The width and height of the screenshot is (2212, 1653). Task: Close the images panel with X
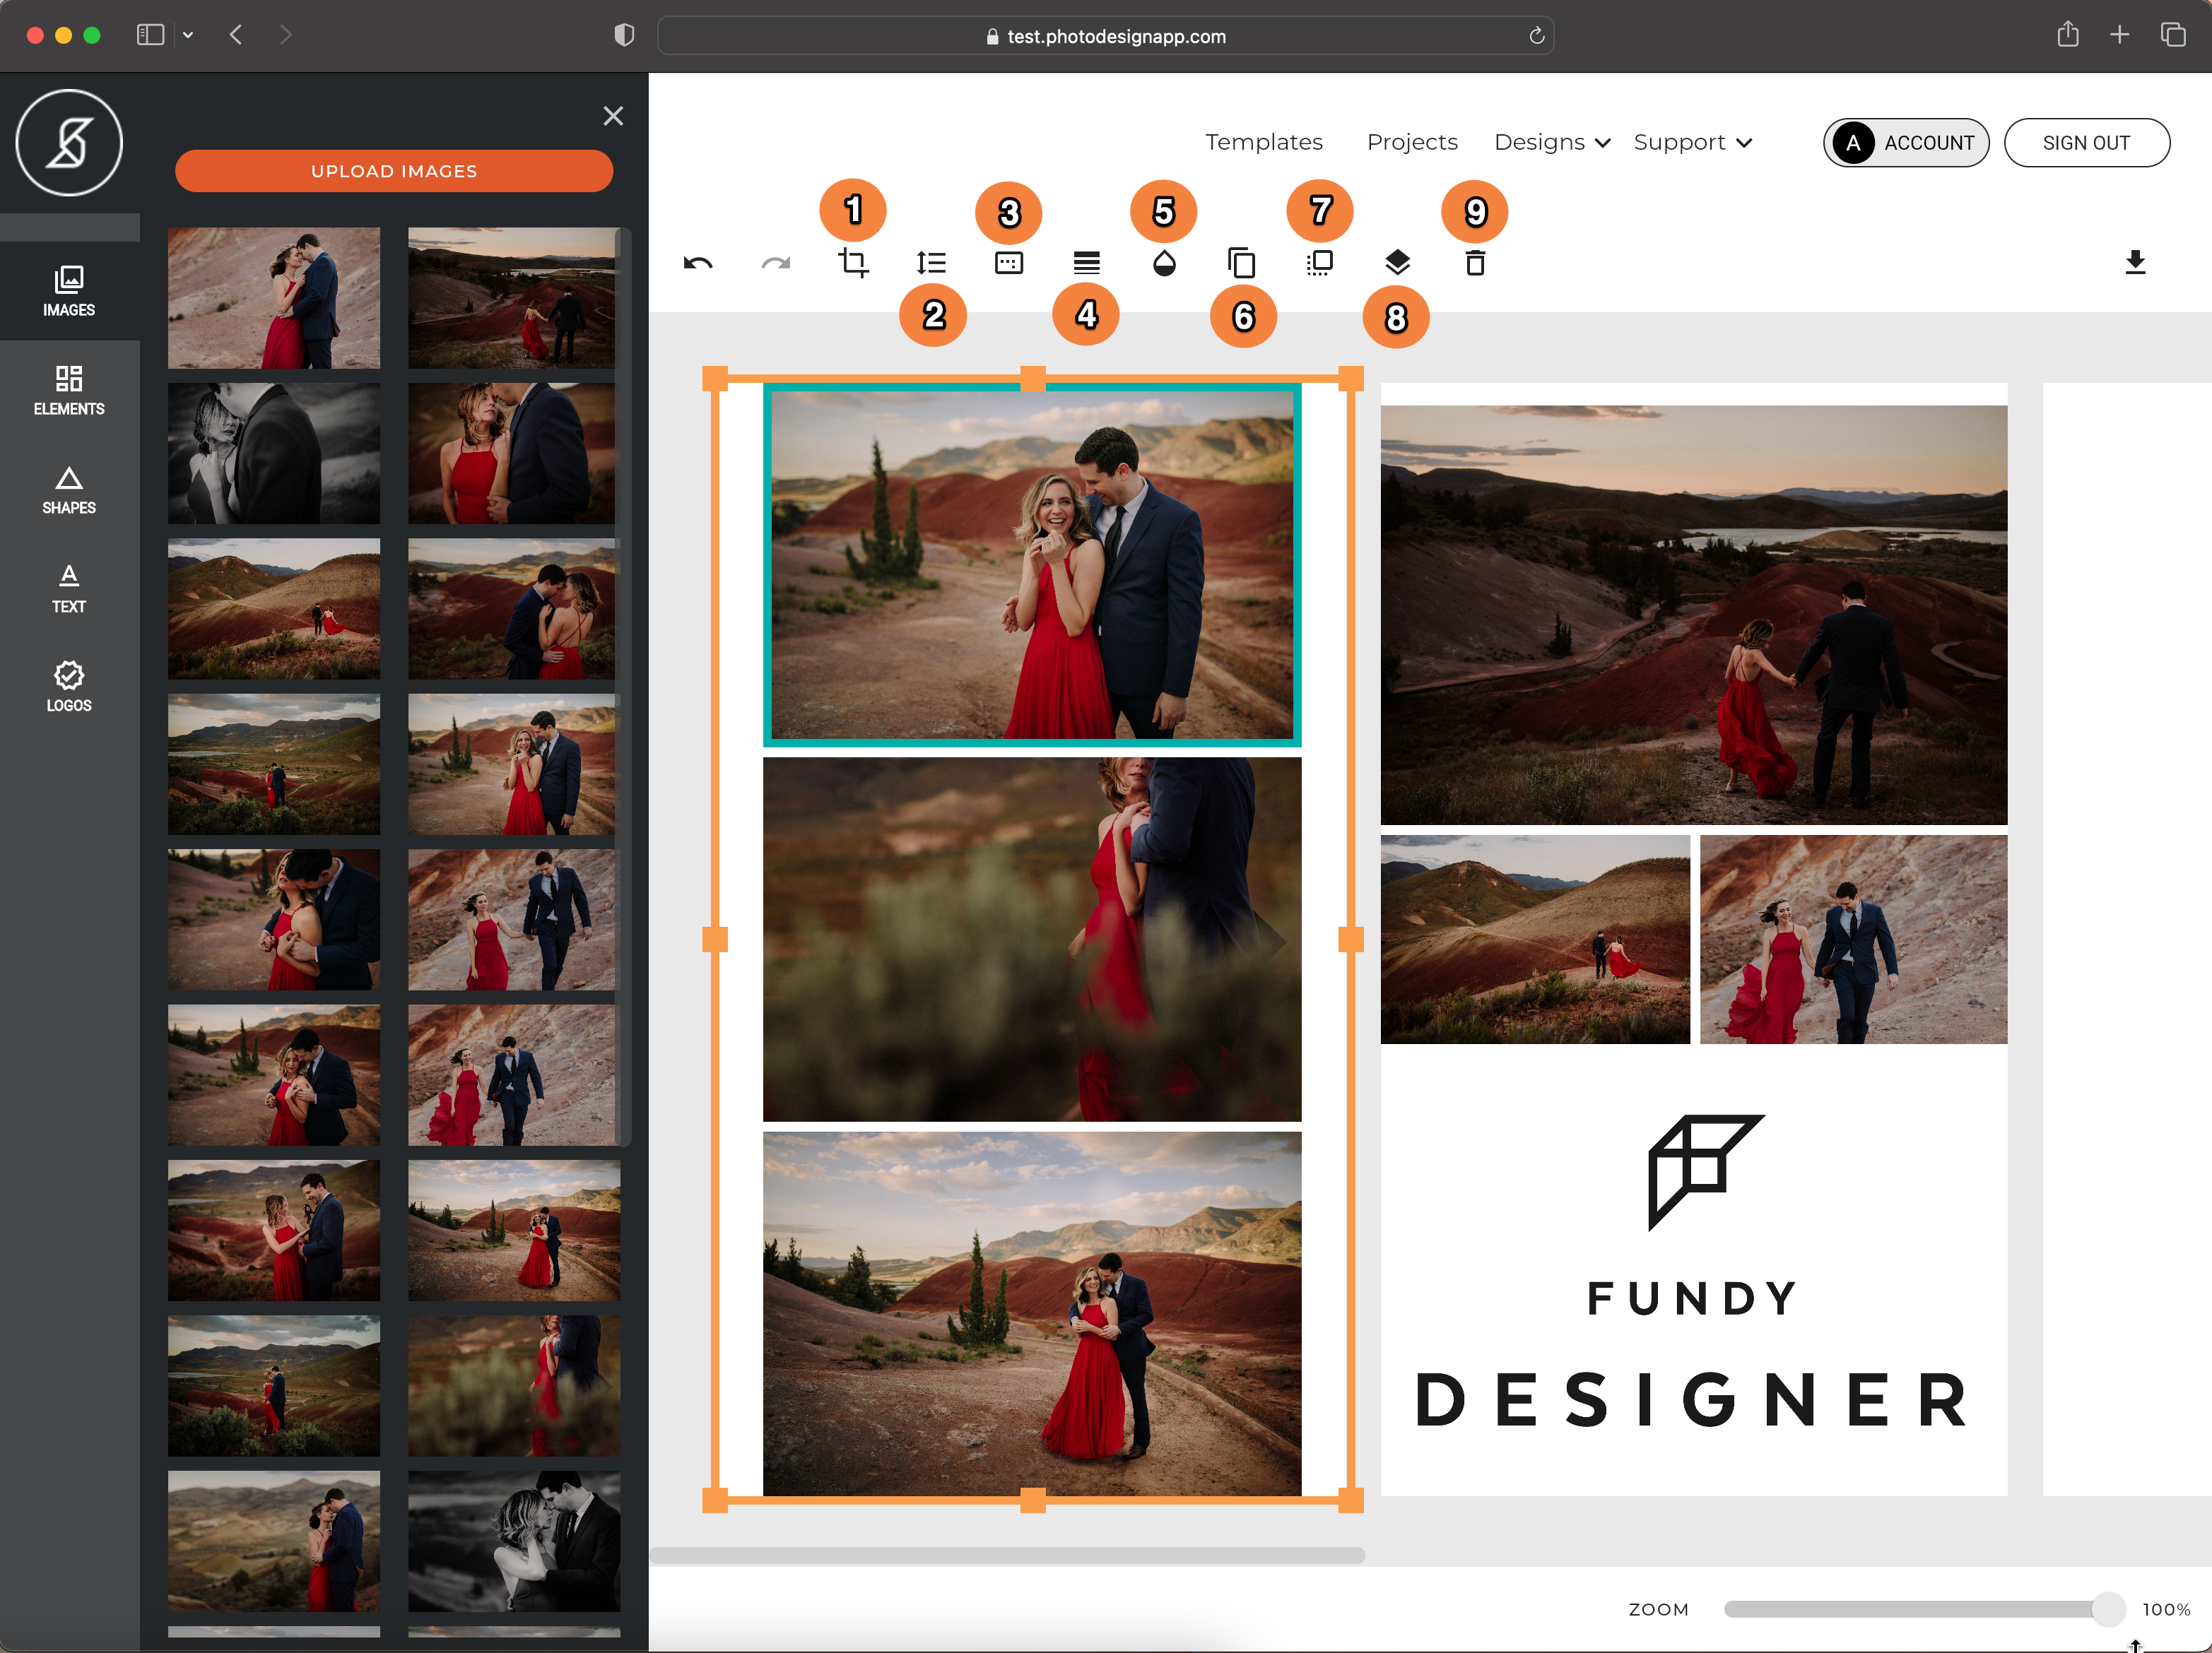[x=613, y=116]
